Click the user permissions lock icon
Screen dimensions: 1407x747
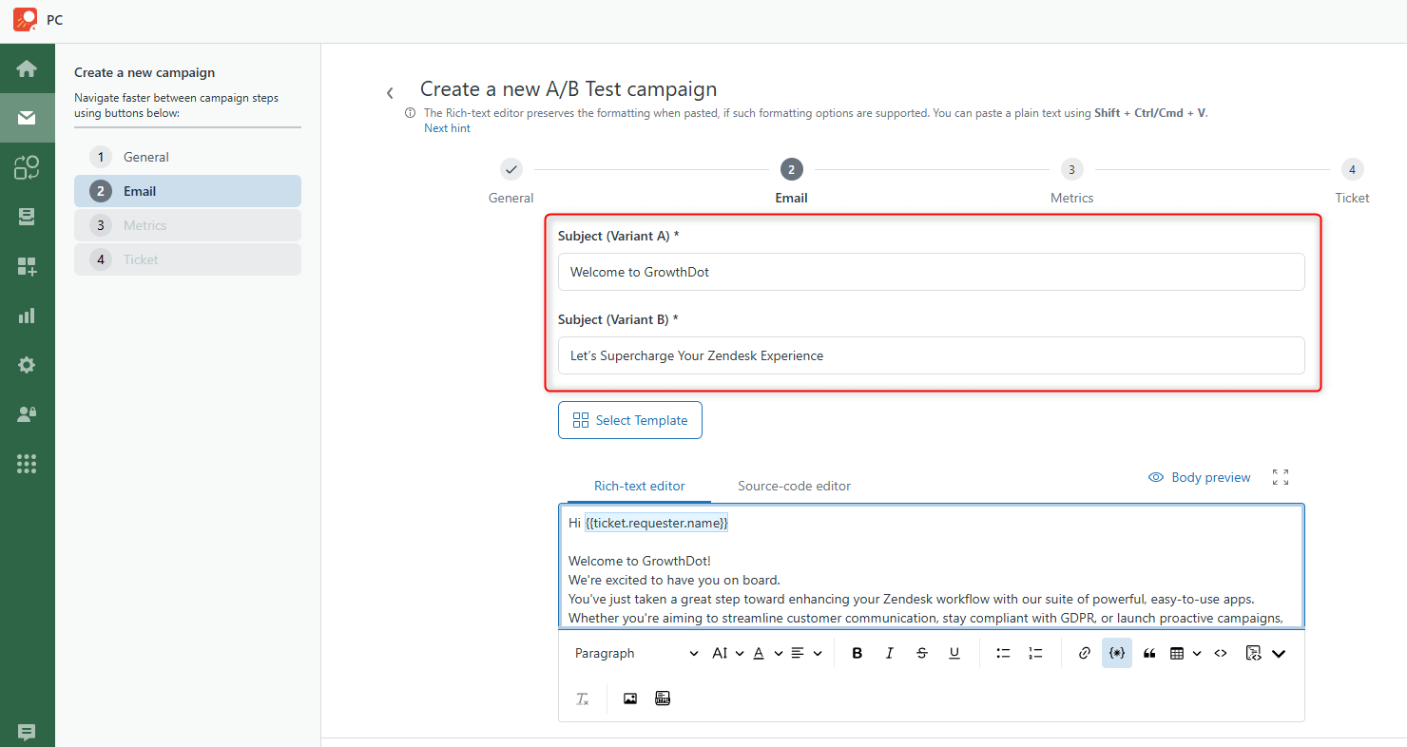(x=27, y=414)
